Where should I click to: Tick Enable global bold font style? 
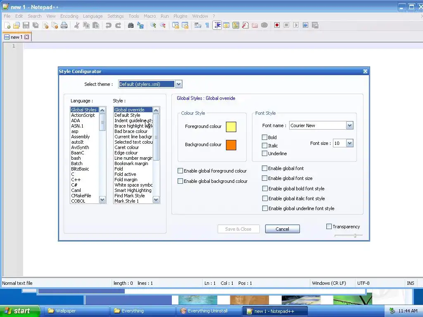(265, 188)
